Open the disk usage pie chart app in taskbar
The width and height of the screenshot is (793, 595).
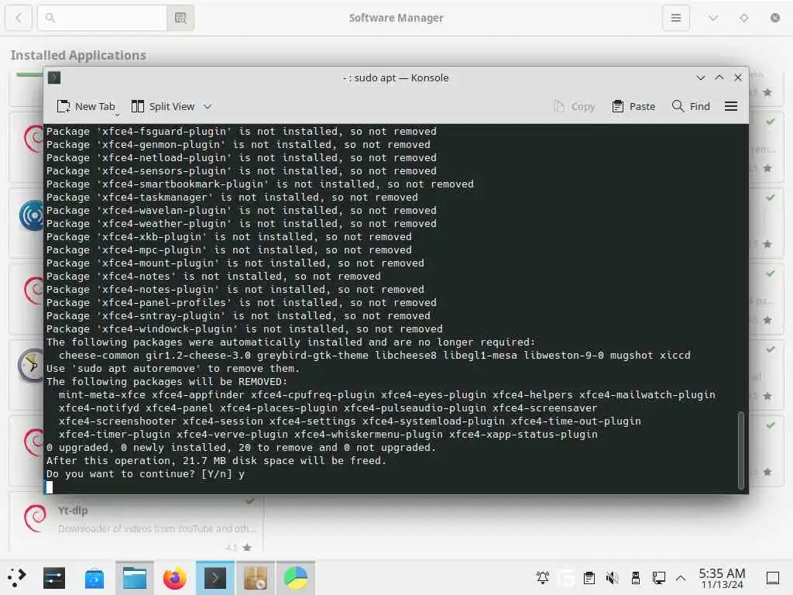click(x=296, y=578)
